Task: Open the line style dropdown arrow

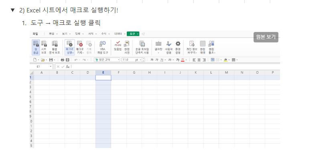Action: coord(237,60)
